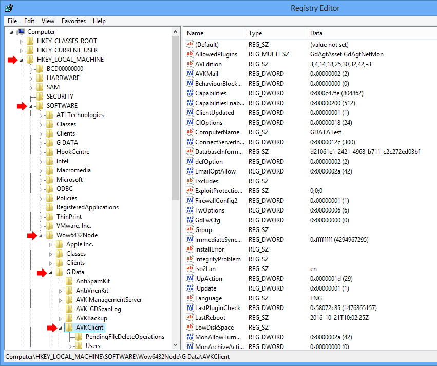This screenshot has width=437, height=366.
Task: Collapse the Wow6432Node key
Action: point(41,236)
